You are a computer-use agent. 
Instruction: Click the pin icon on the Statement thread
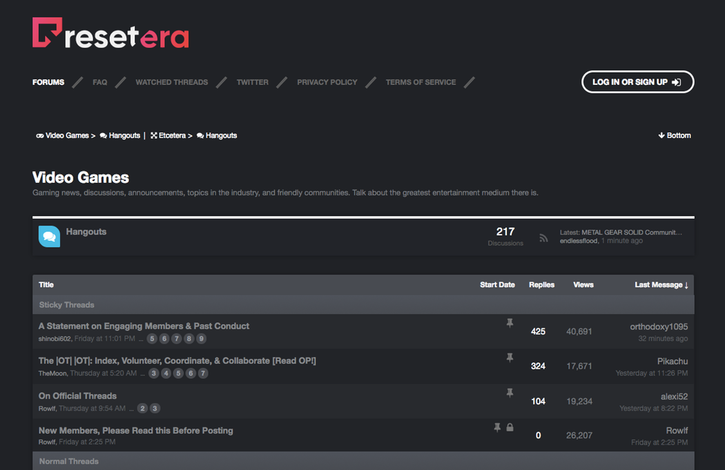click(510, 322)
